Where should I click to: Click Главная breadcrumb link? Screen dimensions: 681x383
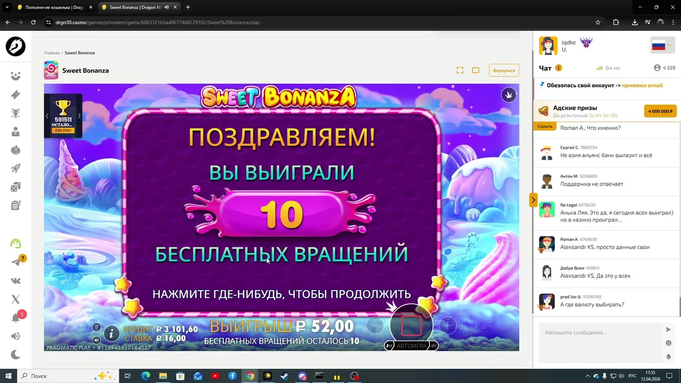click(52, 53)
